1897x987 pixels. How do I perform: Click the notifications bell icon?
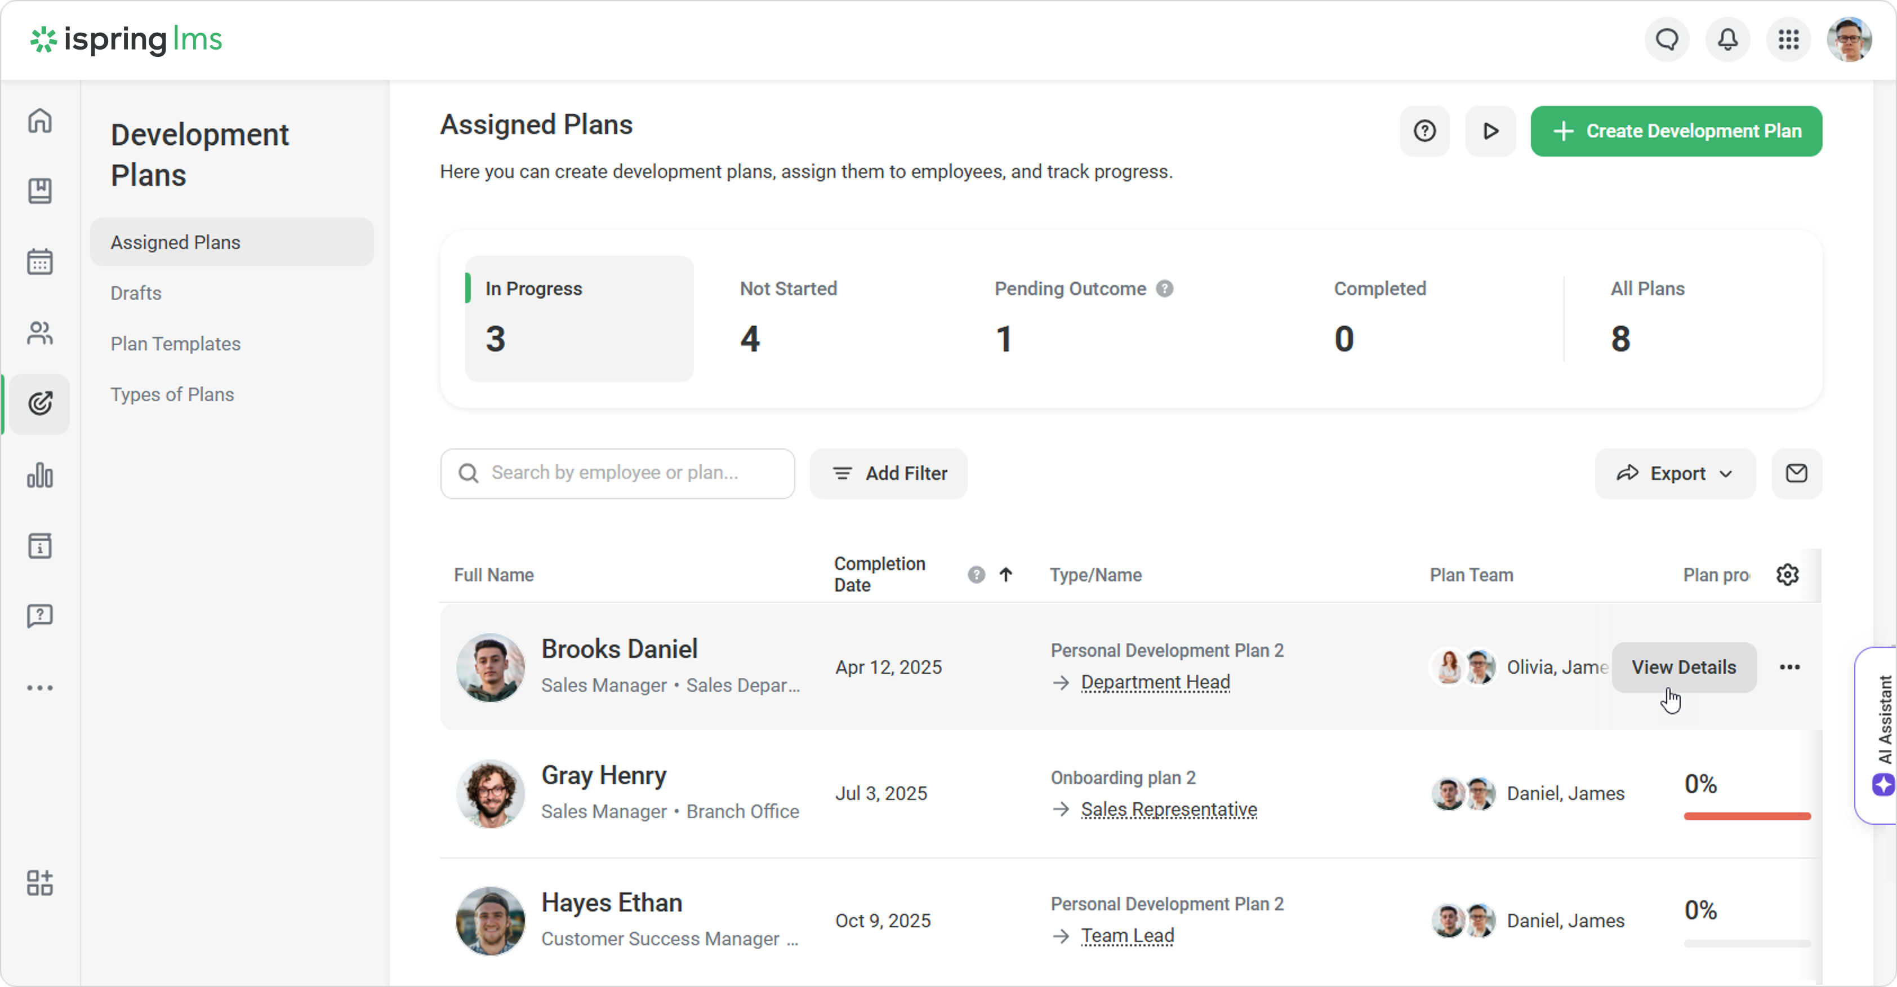pos(1727,39)
